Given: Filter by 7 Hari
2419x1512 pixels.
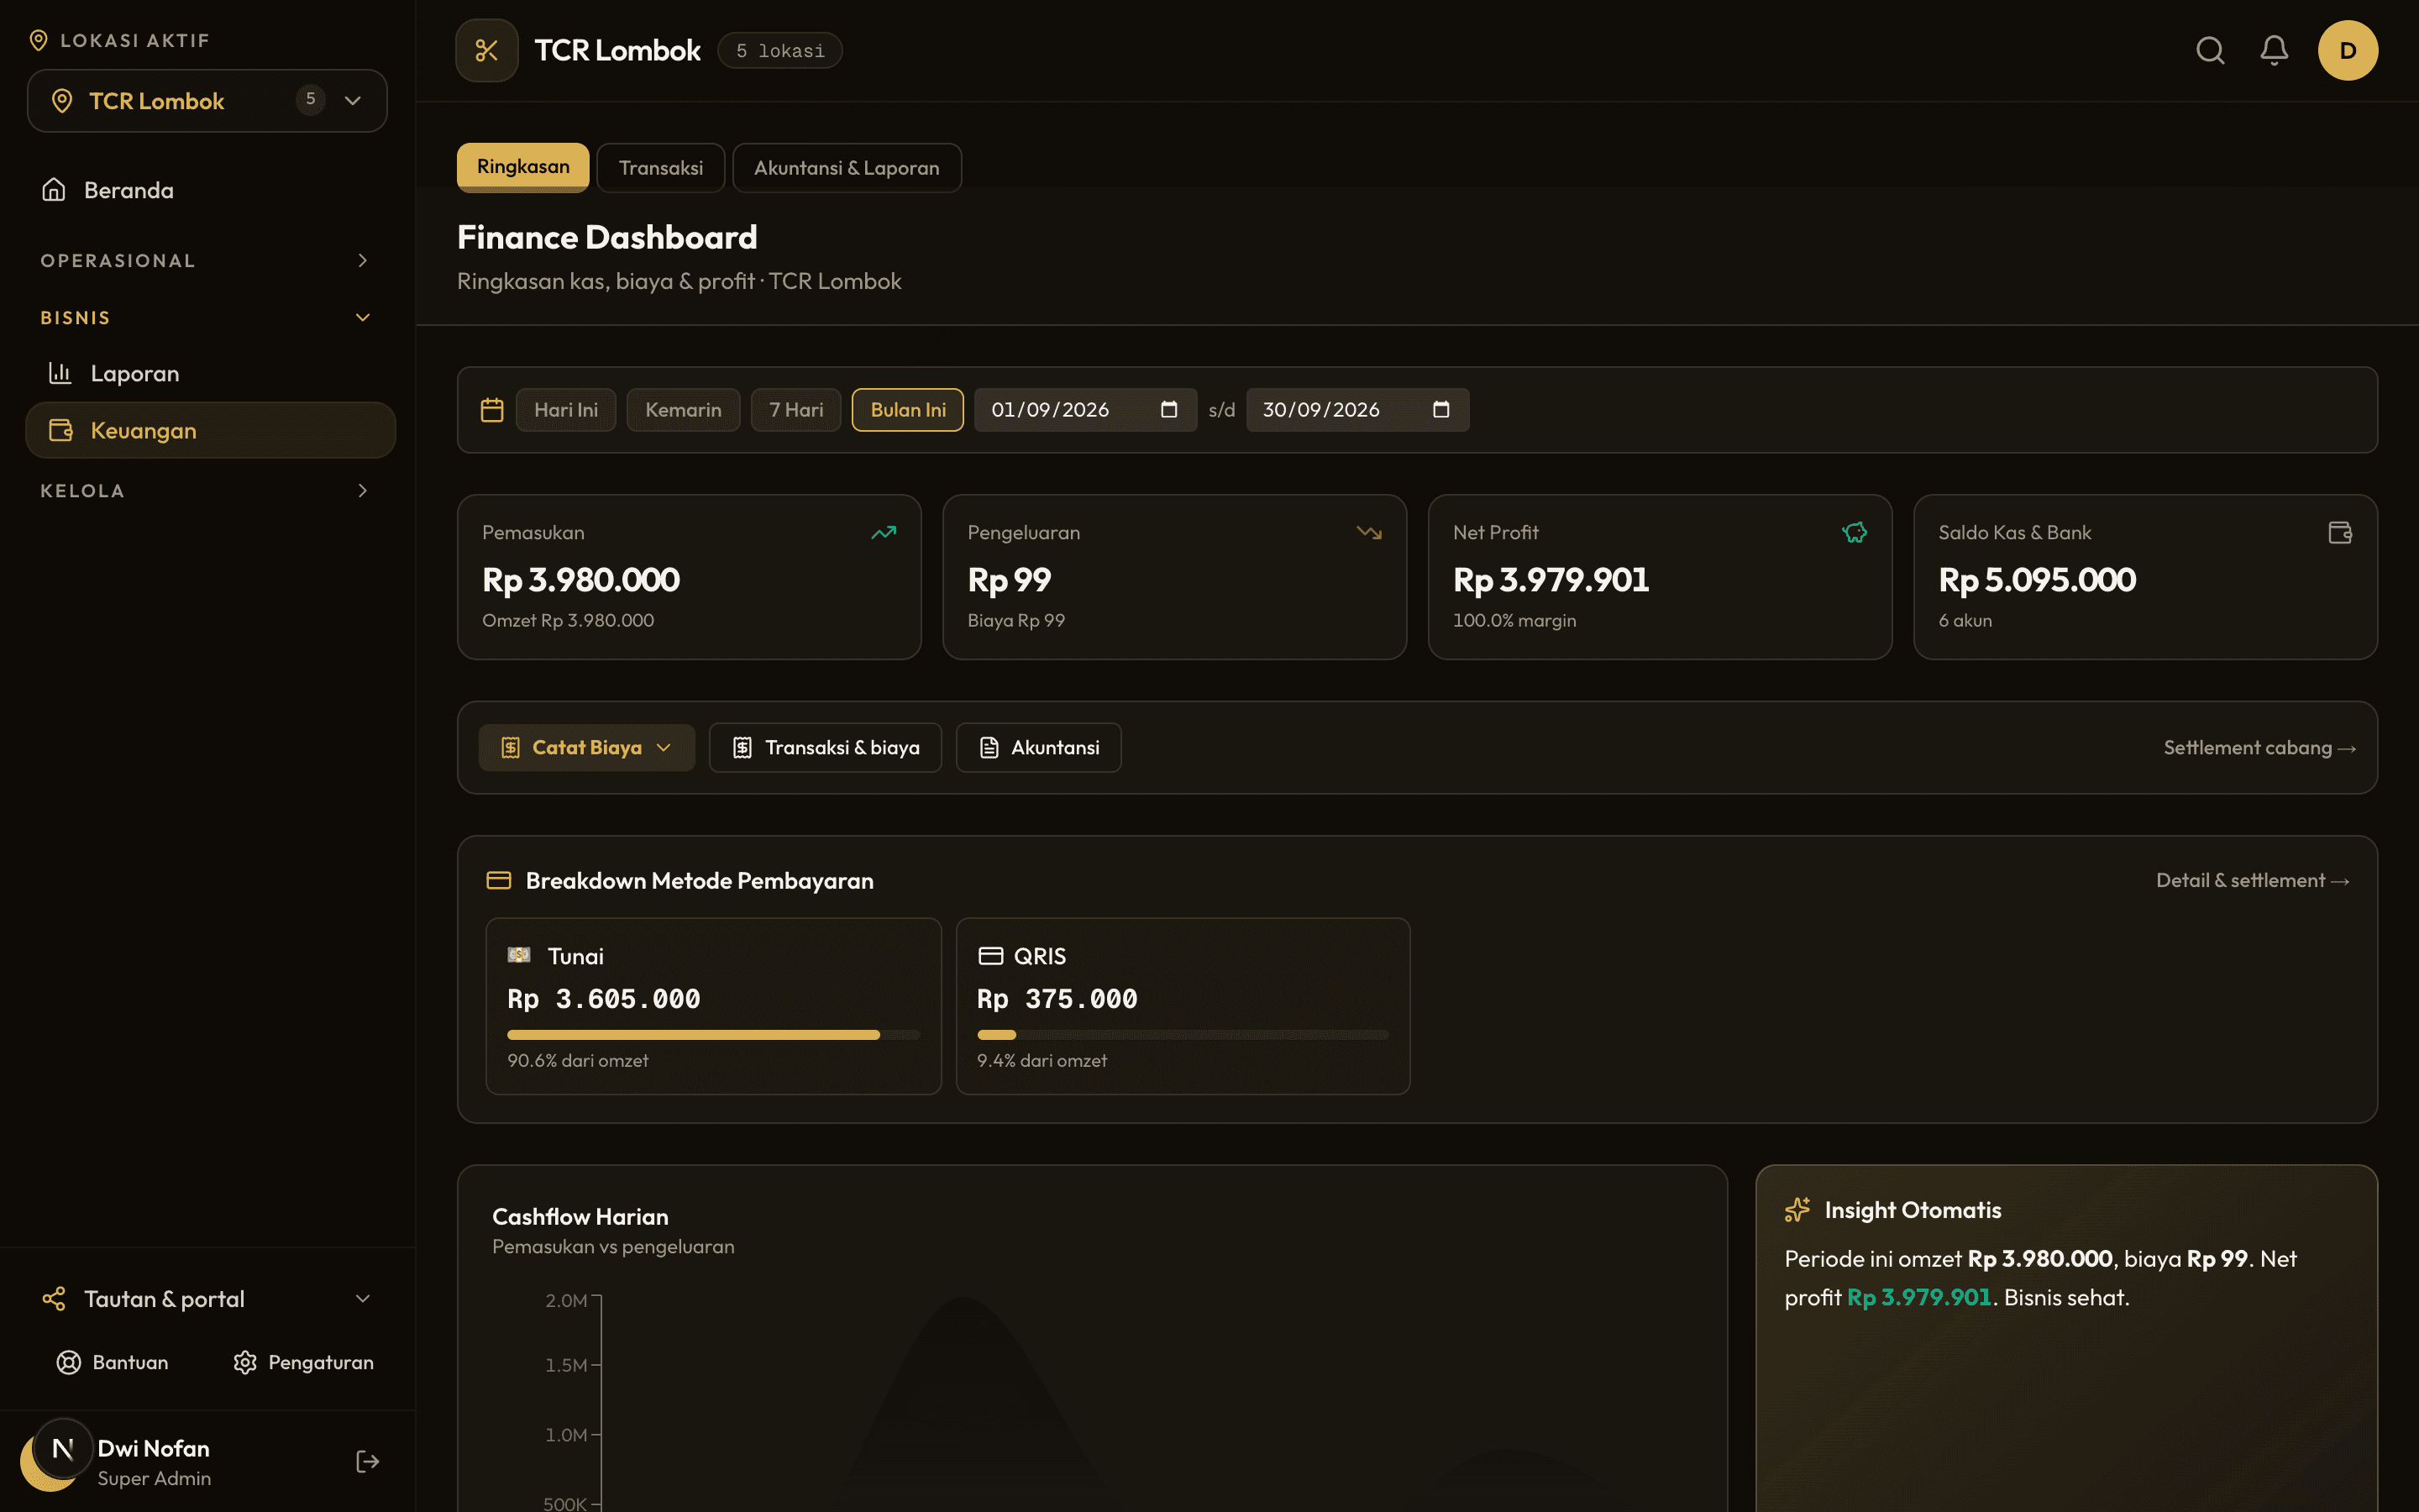Looking at the screenshot, I should click(795, 410).
